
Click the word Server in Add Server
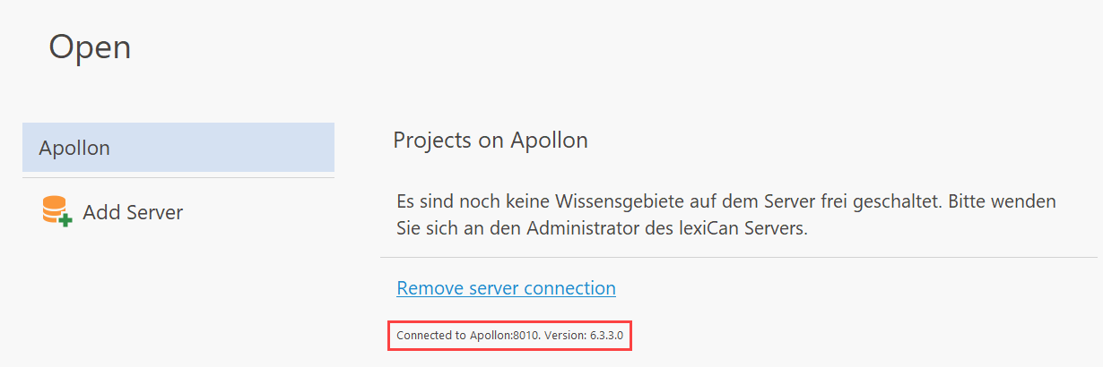click(152, 213)
